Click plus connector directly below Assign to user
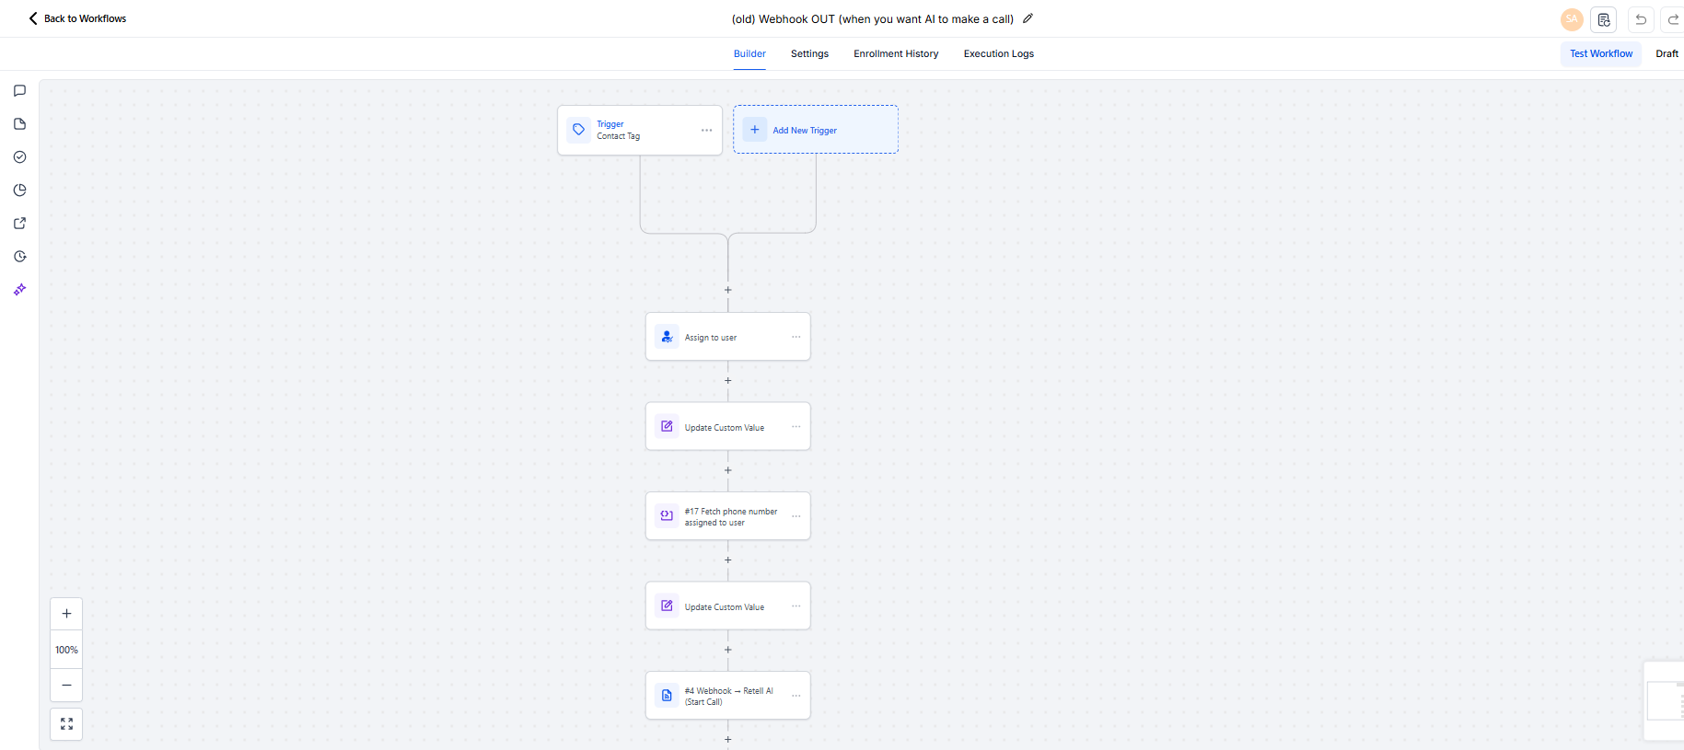Screen dimensions: 1684x750 coord(728,381)
